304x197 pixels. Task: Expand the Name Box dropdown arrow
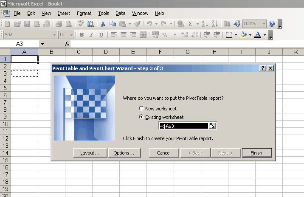42,44
